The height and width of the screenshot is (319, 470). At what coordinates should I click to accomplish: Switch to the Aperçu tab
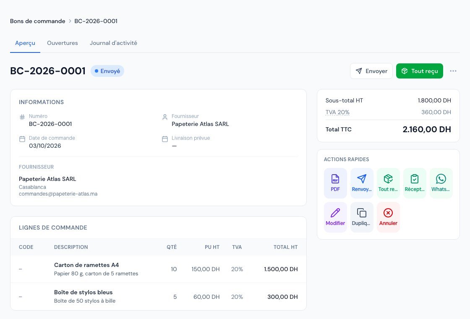[25, 43]
